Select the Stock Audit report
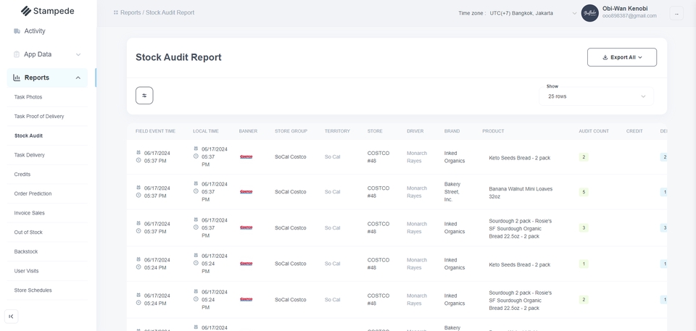 28,135
